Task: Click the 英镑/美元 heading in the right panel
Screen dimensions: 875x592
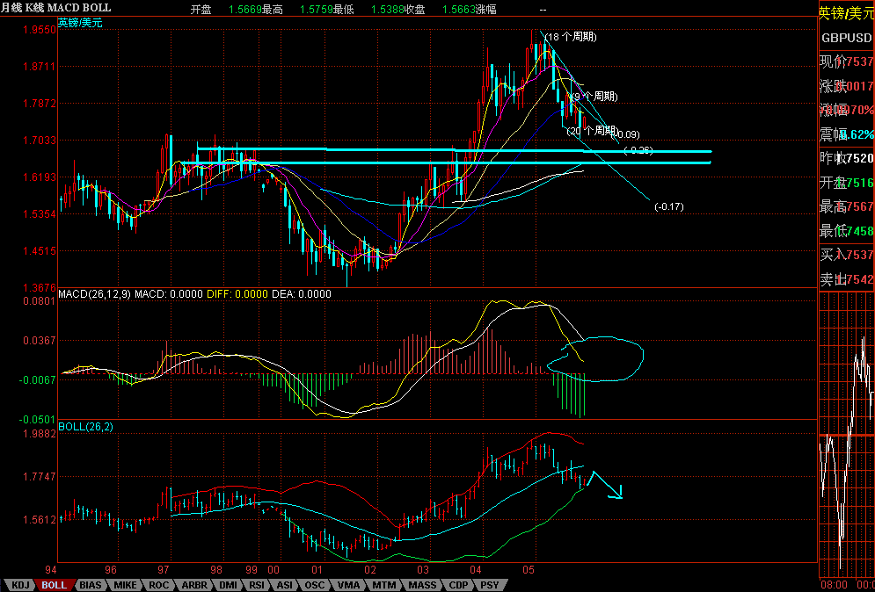Action: pyautogui.click(x=846, y=14)
